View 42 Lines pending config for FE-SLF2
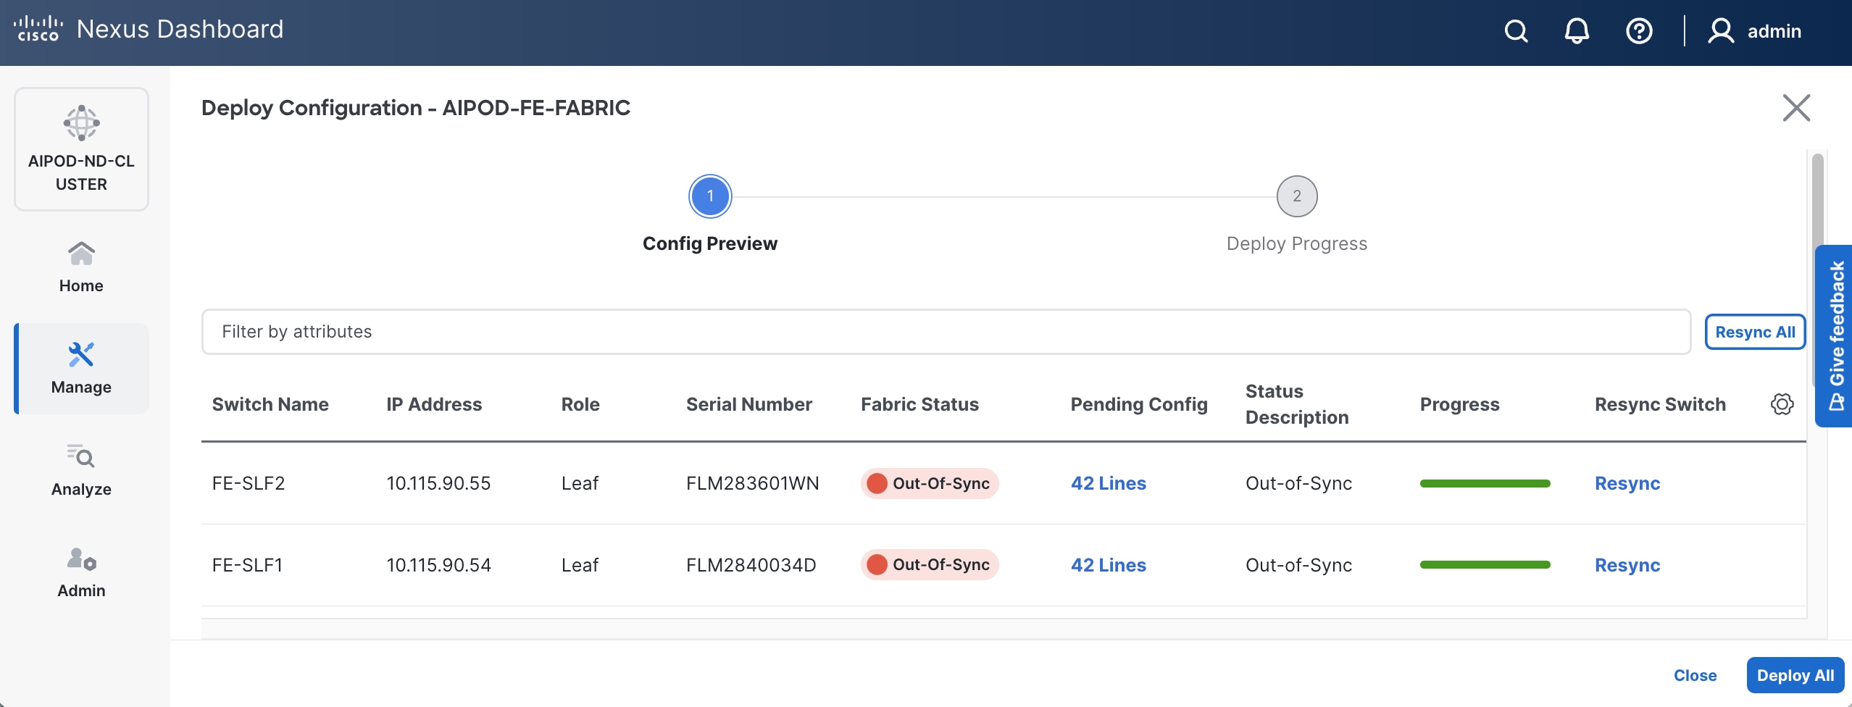Viewport: 1852px width, 707px height. pos(1108,483)
